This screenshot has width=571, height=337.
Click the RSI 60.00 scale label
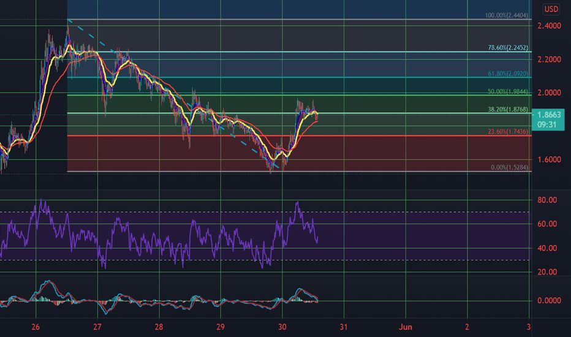point(547,224)
